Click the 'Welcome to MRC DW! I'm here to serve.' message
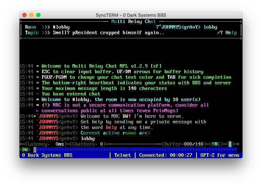 pyautogui.click(x=132, y=116)
